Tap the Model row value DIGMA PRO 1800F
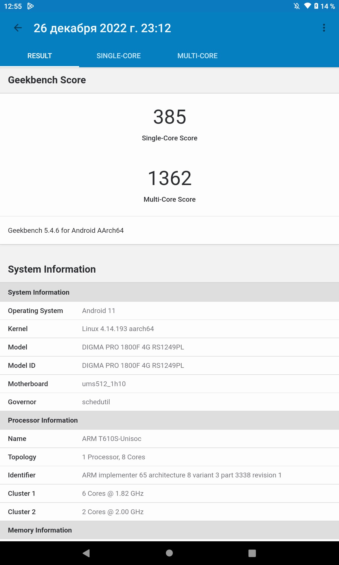Viewport: 339px width, 565px height. 133,347
